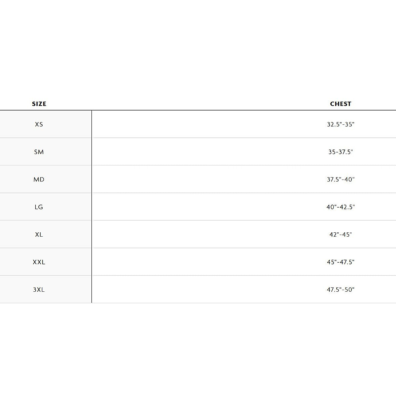Click the 47.5"-50" chest measurement
Screen dimensions: 396x396
point(341,289)
